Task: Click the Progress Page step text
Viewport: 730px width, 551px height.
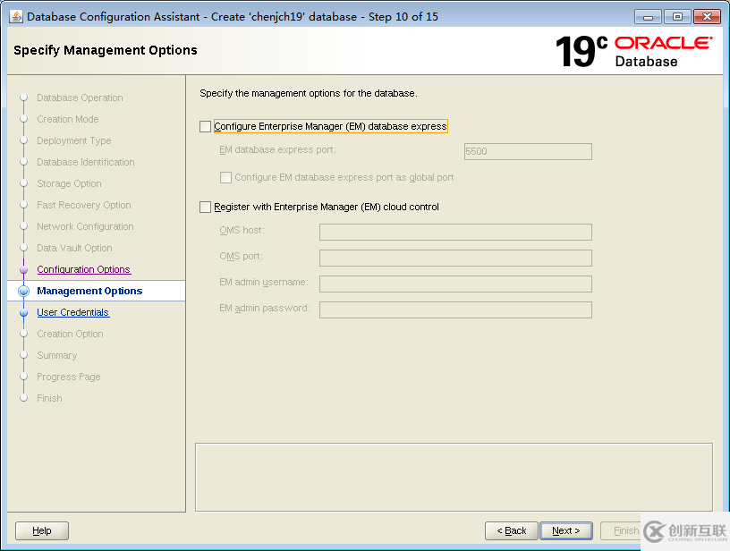Action: (x=69, y=377)
